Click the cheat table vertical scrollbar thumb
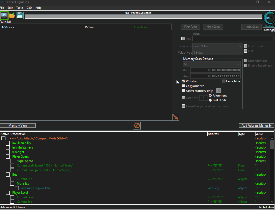 [272, 144]
